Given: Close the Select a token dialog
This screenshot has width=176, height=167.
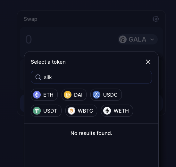Looking at the screenshot, I should coord(148,62).
